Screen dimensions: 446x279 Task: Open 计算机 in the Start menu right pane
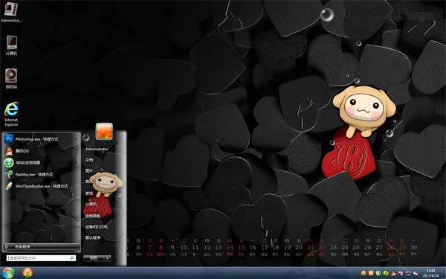91,204
